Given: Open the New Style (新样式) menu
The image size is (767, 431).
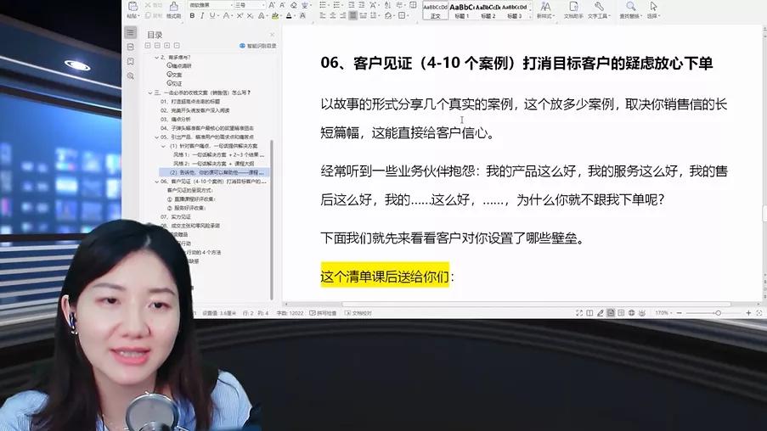Looking at the screenshot, I should [x=545, y=10].
